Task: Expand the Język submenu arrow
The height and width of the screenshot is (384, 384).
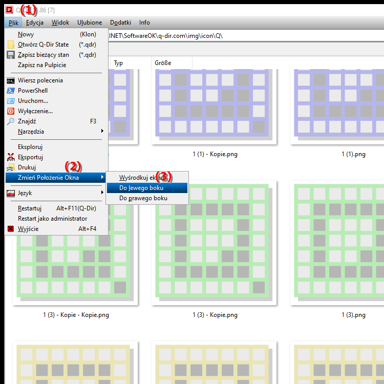Action: click(102, 193)
